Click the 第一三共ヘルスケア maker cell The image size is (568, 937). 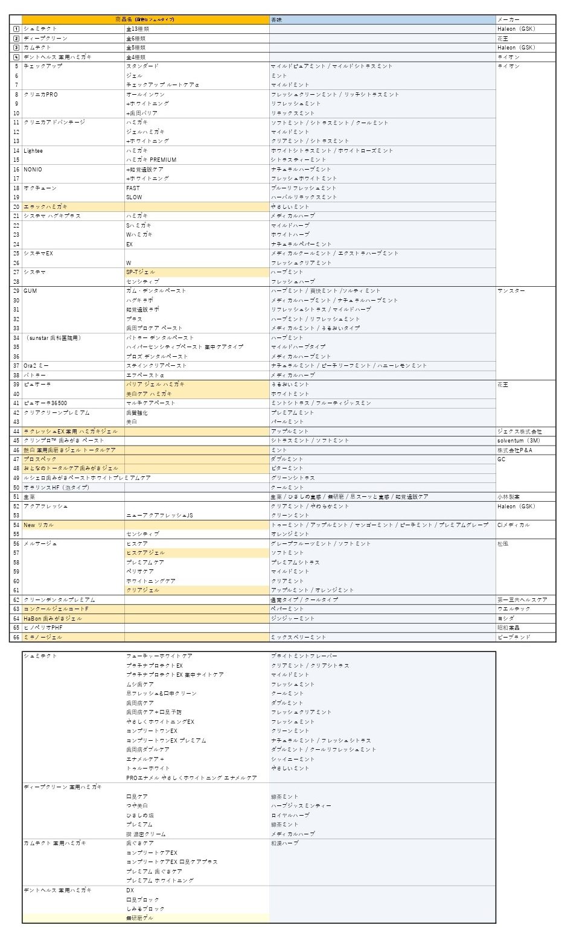coord(526,600)
